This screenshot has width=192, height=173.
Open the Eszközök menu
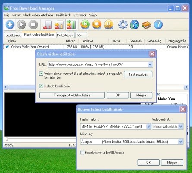tap(80, 15)
